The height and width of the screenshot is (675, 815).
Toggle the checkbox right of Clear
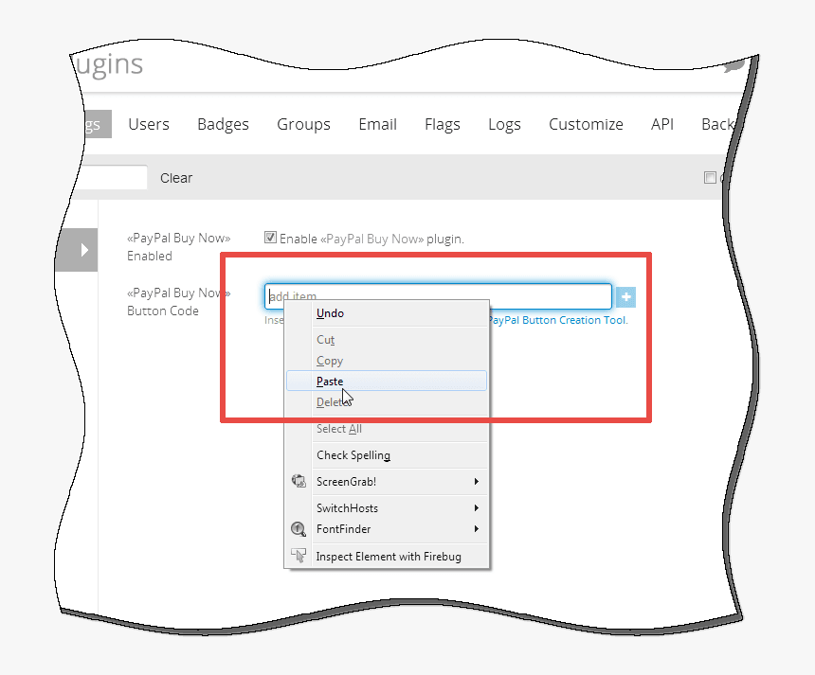710,178
